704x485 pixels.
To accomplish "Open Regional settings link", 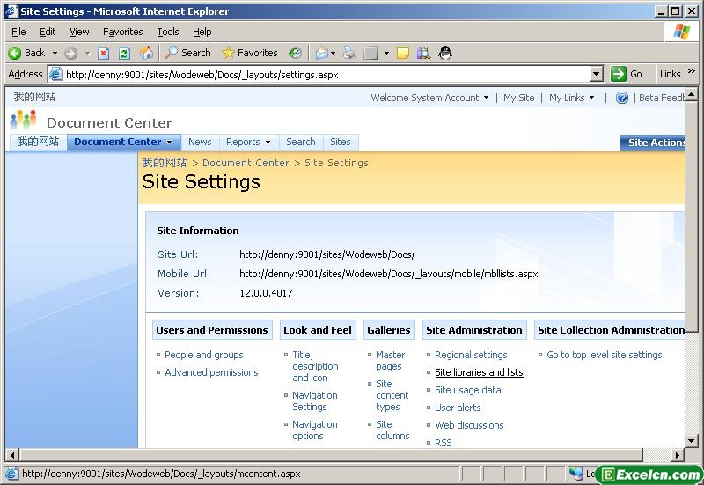I will pos(471,355).
